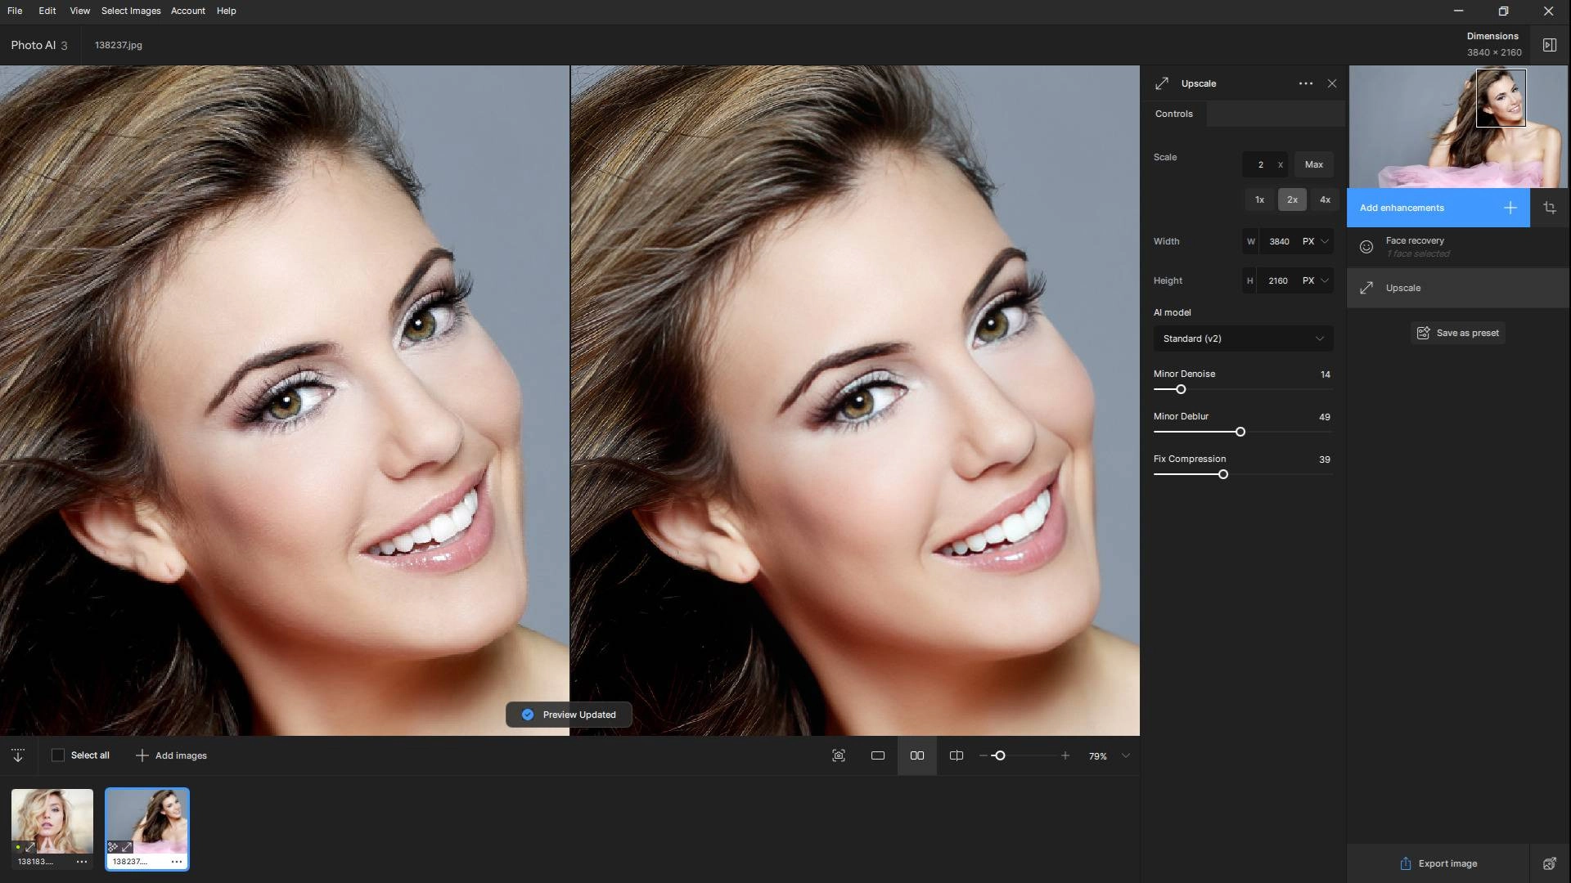This screenshot has width=1571, height=883.
Task: Select the Face recovery enhancement
Action: pyautogui.click(x=1457, y=246)
